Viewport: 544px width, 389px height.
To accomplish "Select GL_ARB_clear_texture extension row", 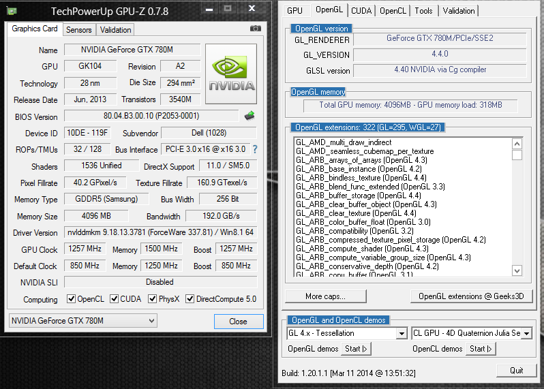I will [x=356, y=213].
